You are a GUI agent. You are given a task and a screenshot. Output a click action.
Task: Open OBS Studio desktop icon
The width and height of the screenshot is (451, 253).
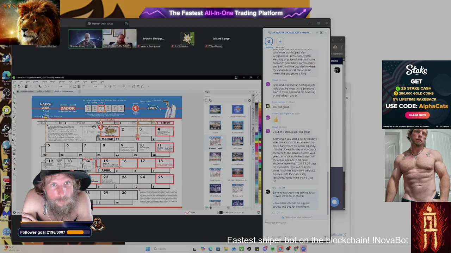pos(6,92)
